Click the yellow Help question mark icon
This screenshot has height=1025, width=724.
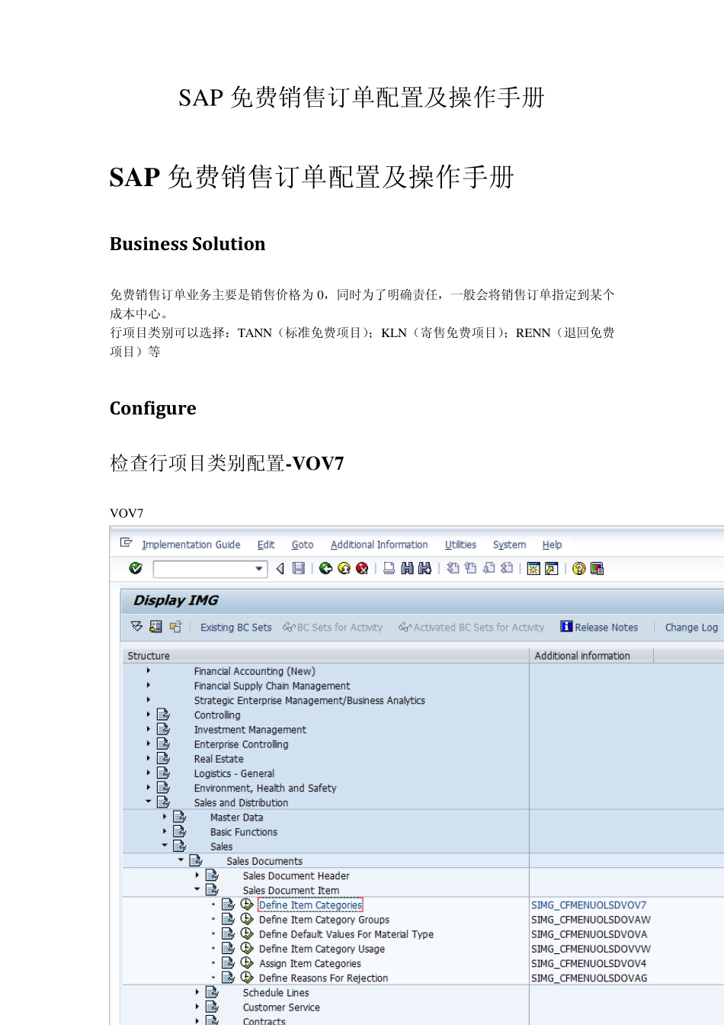pos(579,568)
